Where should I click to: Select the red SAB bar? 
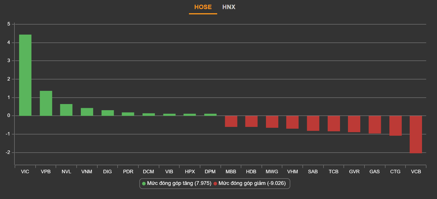313,123
